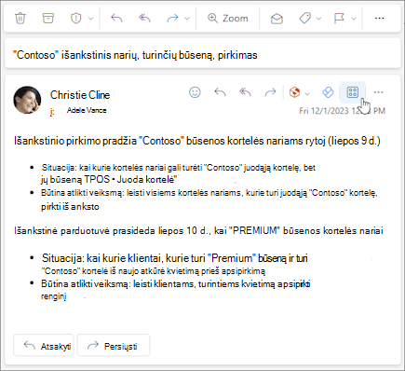Click the Report shield icon in the toolbar
Image resolution: width=405 pixels, height=371 pixels.
(x=75, y=19)
